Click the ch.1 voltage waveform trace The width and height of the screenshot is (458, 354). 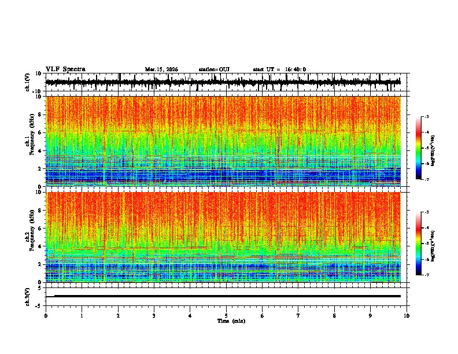(223, 82)
